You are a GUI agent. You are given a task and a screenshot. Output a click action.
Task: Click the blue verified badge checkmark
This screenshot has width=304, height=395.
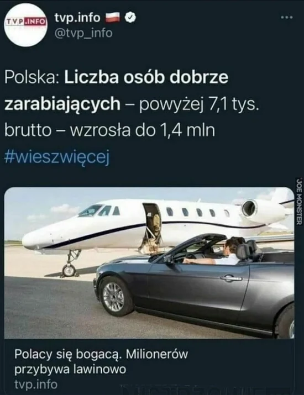(130, 17)
